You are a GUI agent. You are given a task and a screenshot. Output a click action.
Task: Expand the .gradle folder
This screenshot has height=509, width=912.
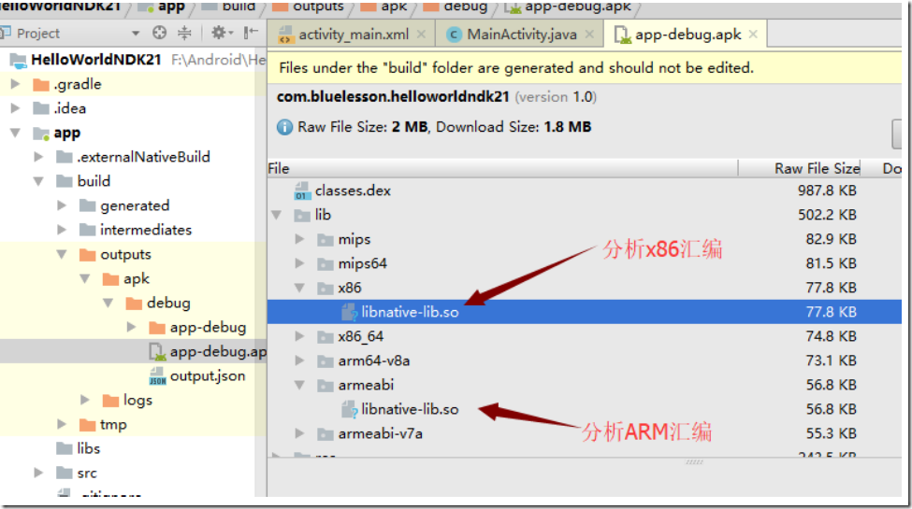click(15, 84)
